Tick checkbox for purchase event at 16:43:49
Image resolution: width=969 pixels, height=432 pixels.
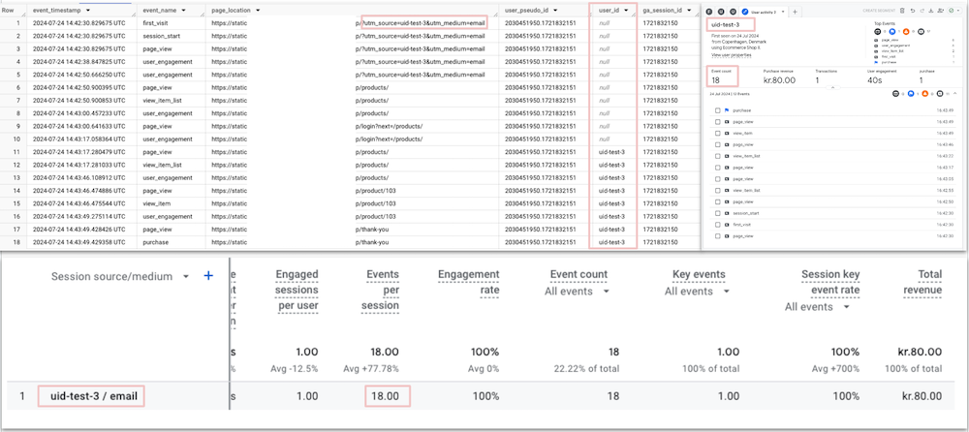717,110
